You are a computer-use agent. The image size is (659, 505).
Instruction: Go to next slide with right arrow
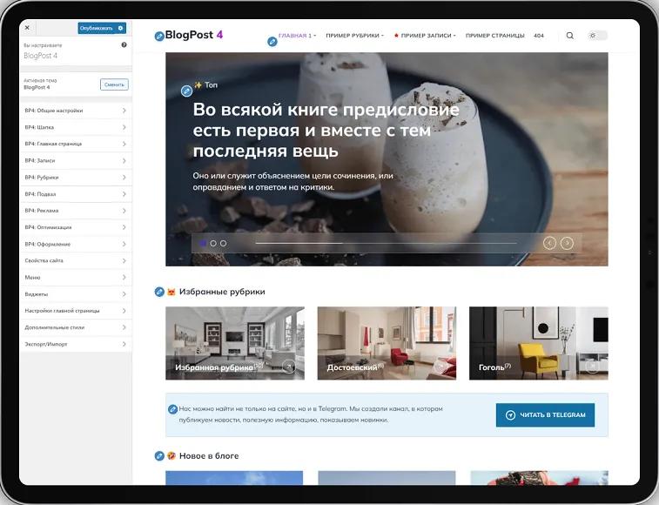pyautogui.click(x=567, y=243)
